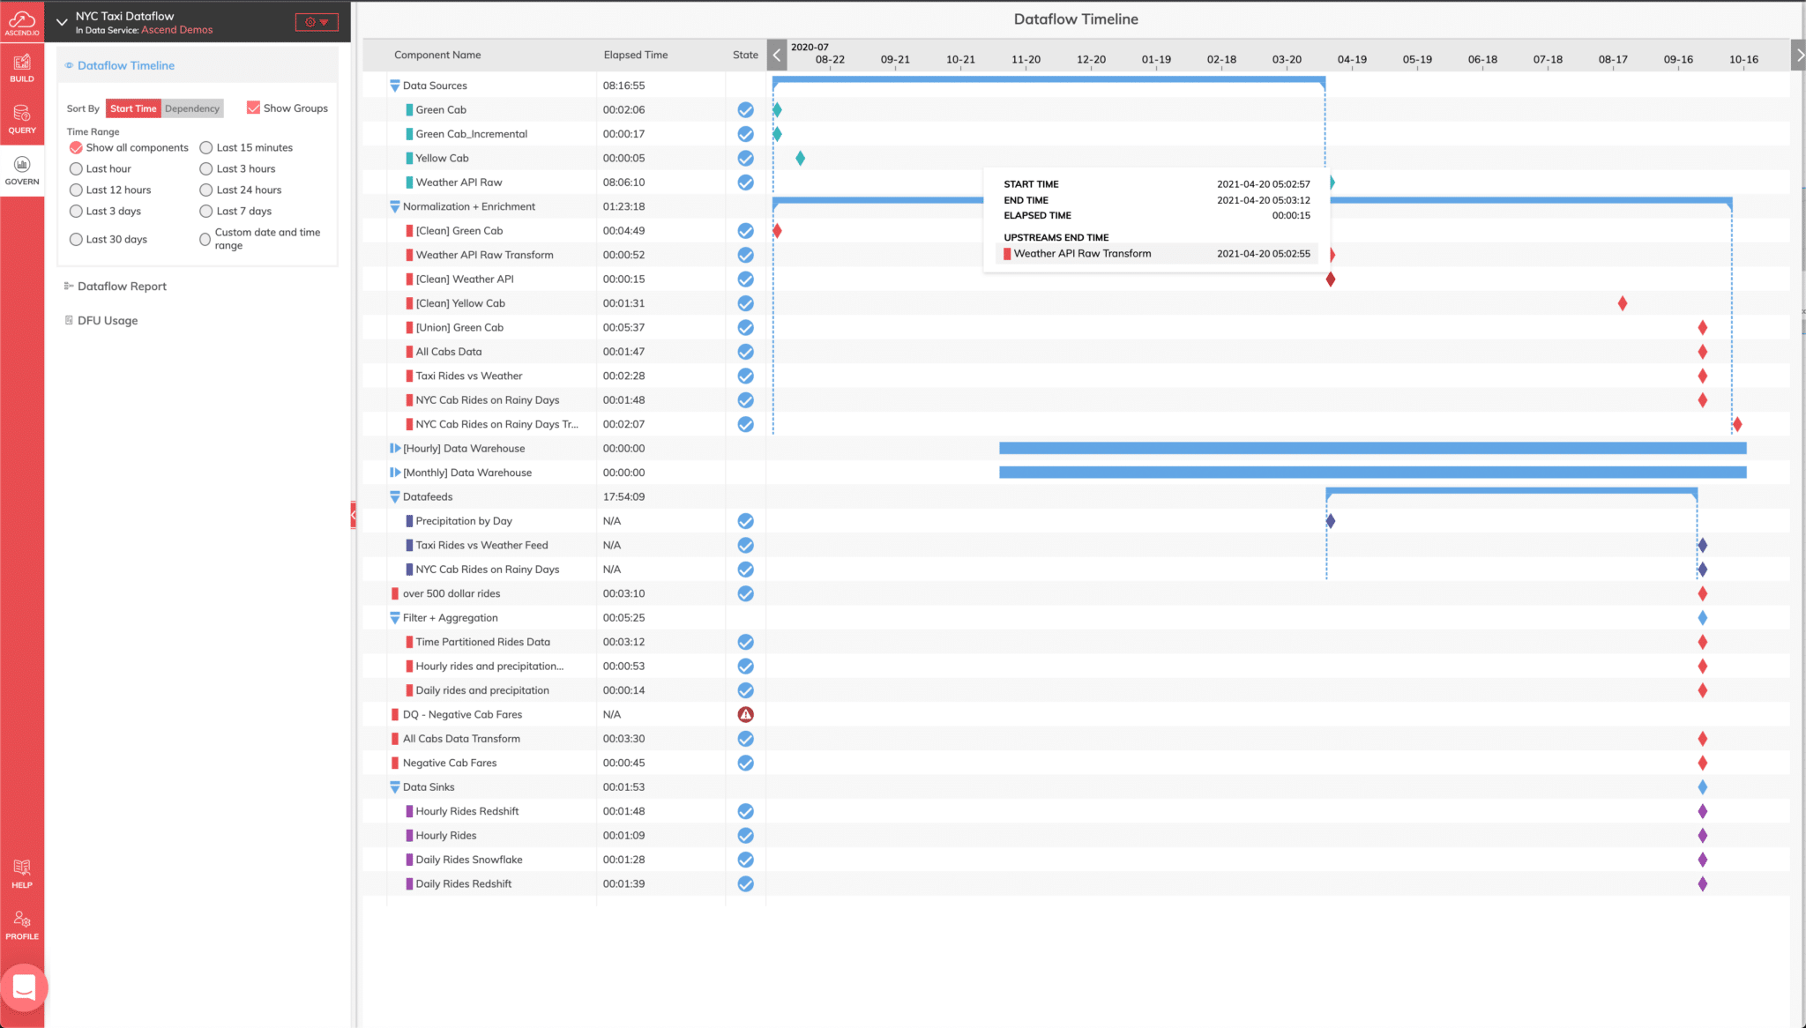
Task: Collapse the Data Sinks group
Action: [394, 787]
